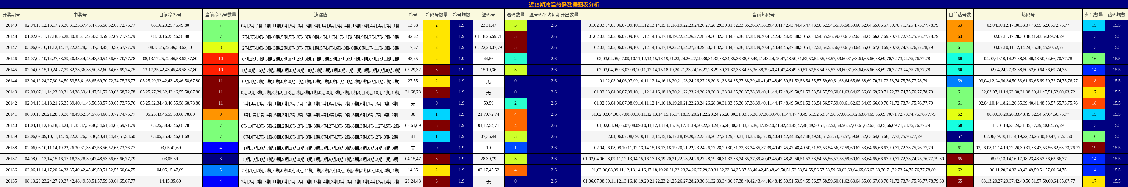The height and width of the screenshot is (187, 1128).
Task: Select period number 26138 cell
Action: [11, 148]
